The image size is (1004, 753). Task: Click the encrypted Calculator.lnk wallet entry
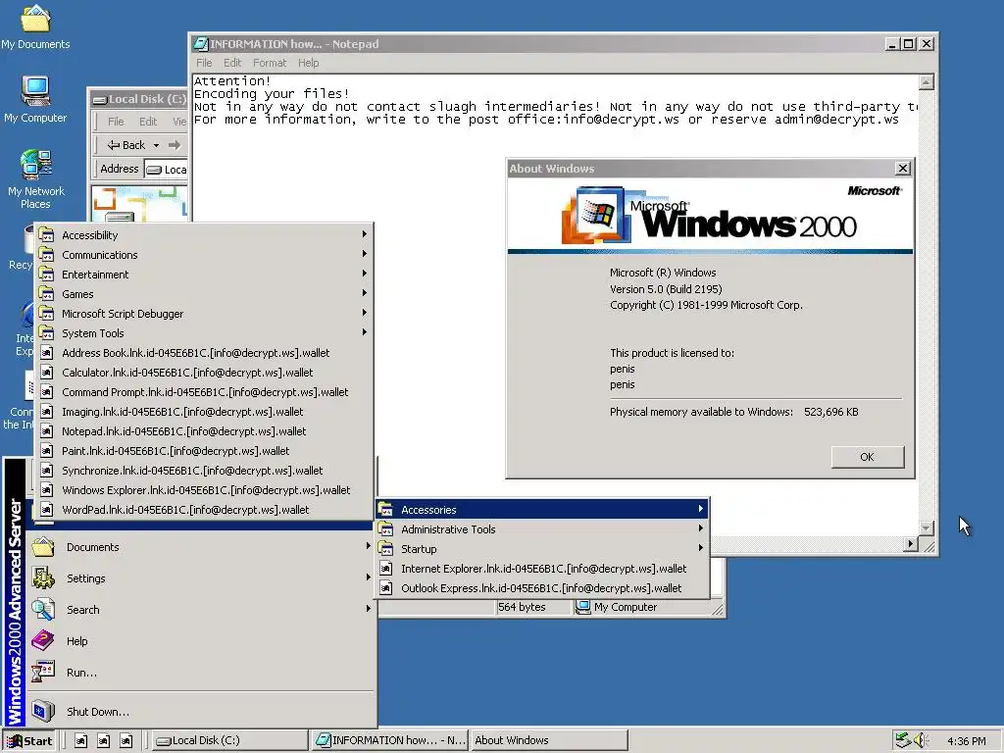(x=204, y=373)
